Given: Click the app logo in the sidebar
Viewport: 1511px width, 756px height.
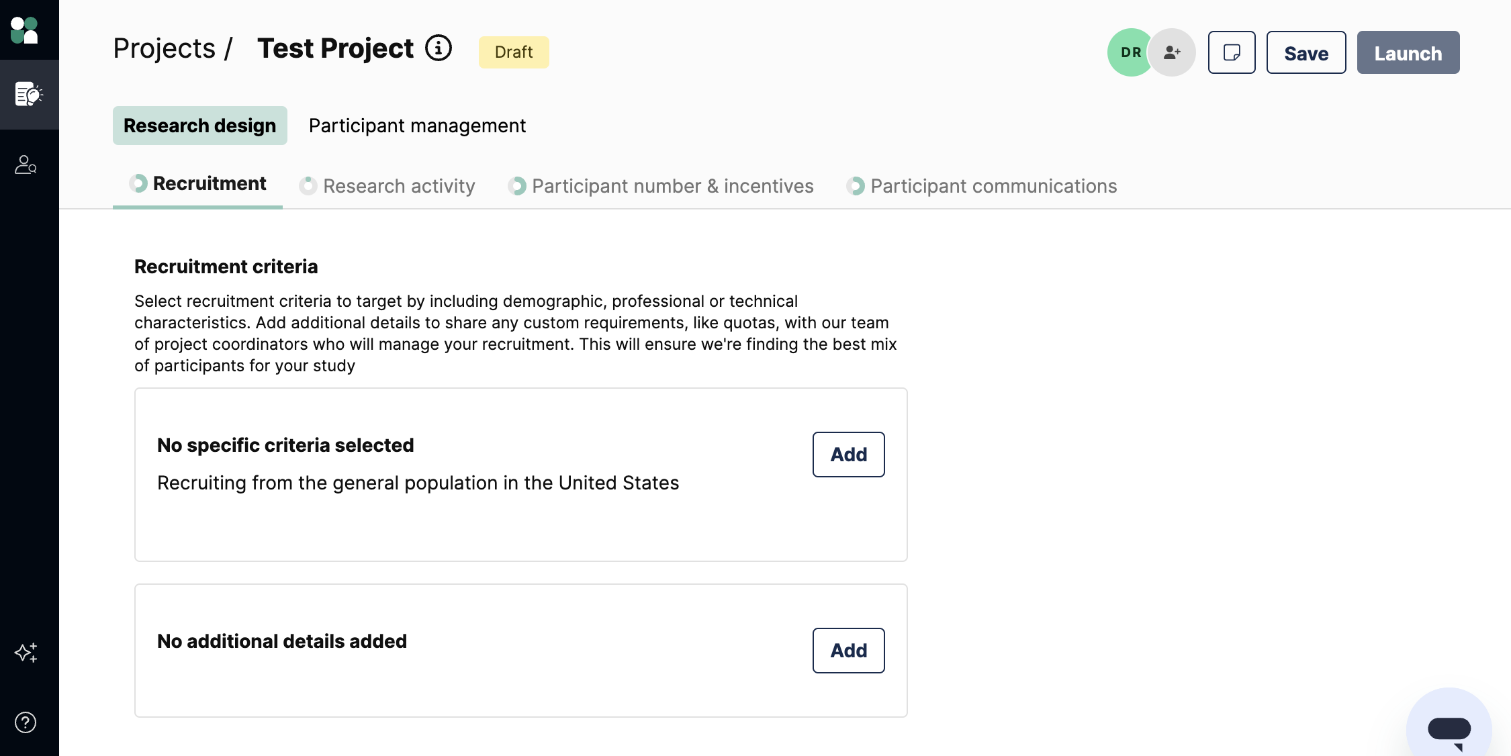Looking at the screenshot, I should tap(24, 30).
